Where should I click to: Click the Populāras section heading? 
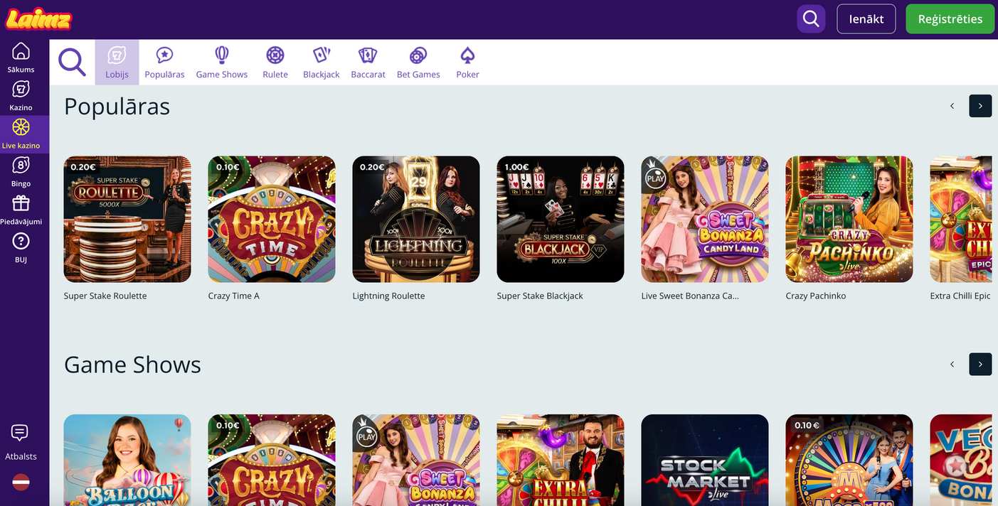pyautogui.click(x=117, y=107)
